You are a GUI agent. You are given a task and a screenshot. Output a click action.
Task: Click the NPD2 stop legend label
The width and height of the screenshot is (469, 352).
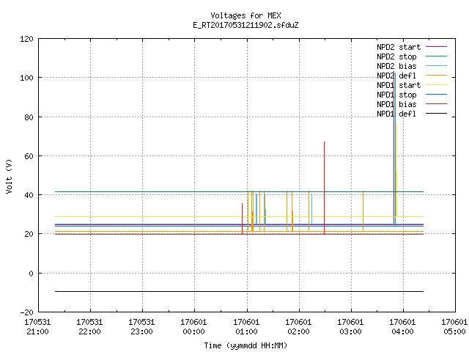[x=396, y=56]
